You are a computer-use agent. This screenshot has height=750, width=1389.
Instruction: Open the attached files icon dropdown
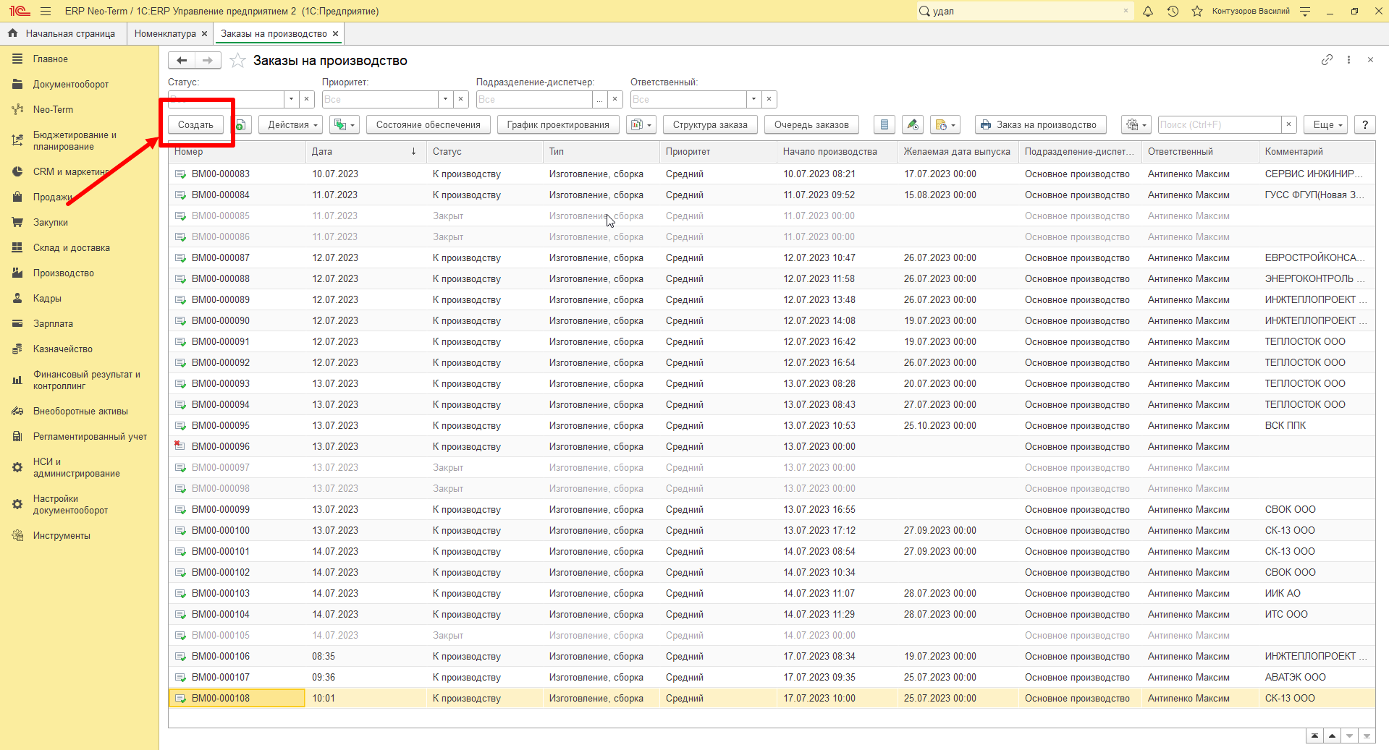(945, 125)
